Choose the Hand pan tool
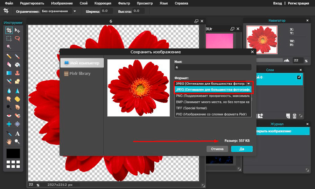This screenshot has height=189, width=315. coord(9,142)
